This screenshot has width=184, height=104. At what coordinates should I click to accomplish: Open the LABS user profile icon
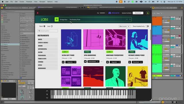(148, 13)
